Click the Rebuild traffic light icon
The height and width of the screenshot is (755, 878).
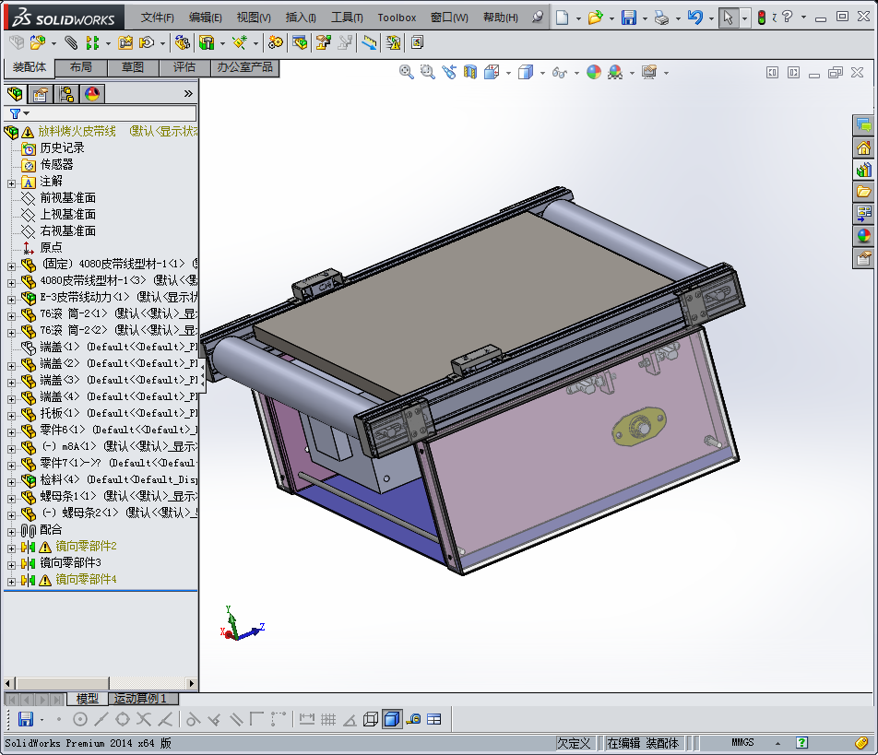pyautogui.click(x=762, y=18)
